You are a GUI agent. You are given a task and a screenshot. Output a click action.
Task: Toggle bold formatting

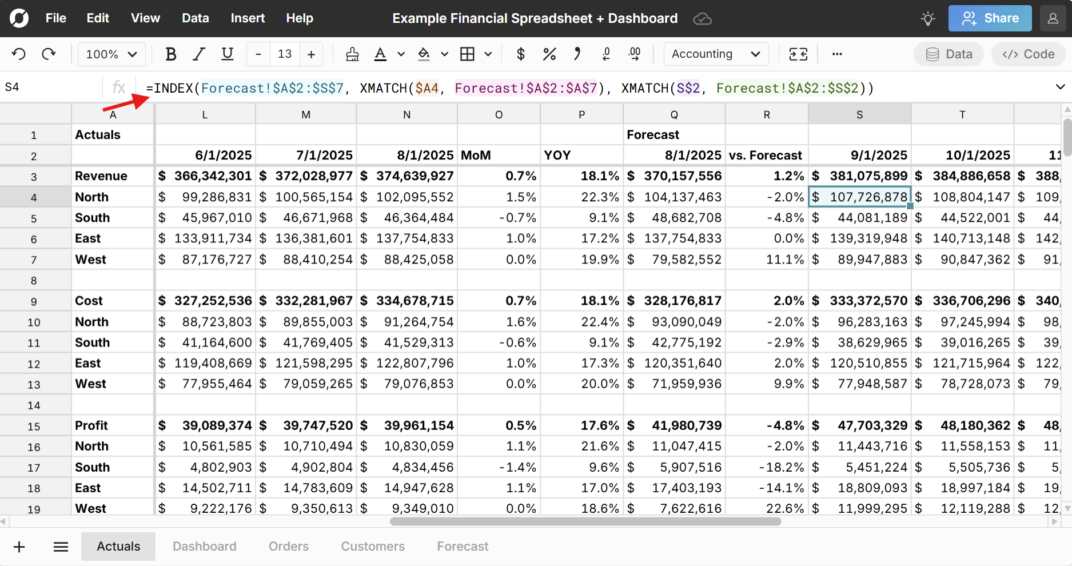(x=170, y=54)
